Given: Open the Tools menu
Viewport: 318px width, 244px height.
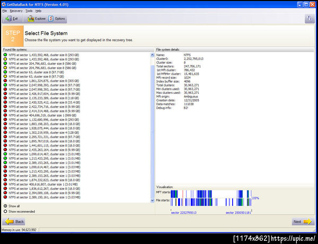Looking at the screenshot, I should coord(29,11).
